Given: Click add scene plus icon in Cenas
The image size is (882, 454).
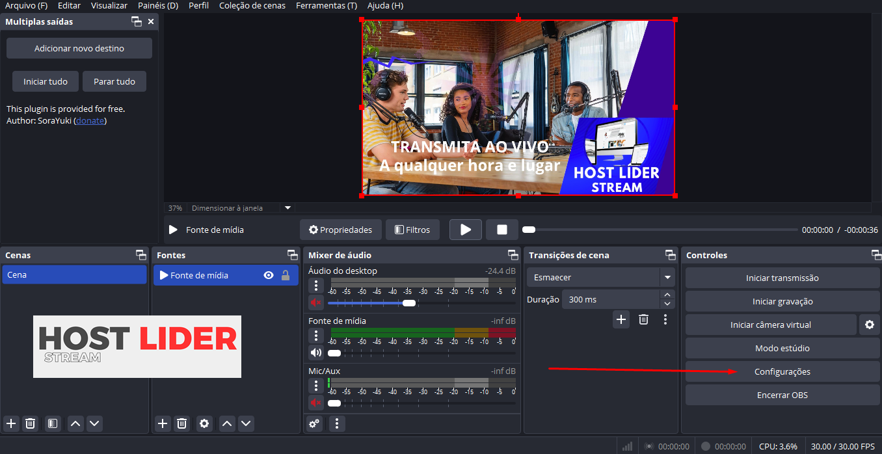Looking at the screenshot, I should [11, 423].
